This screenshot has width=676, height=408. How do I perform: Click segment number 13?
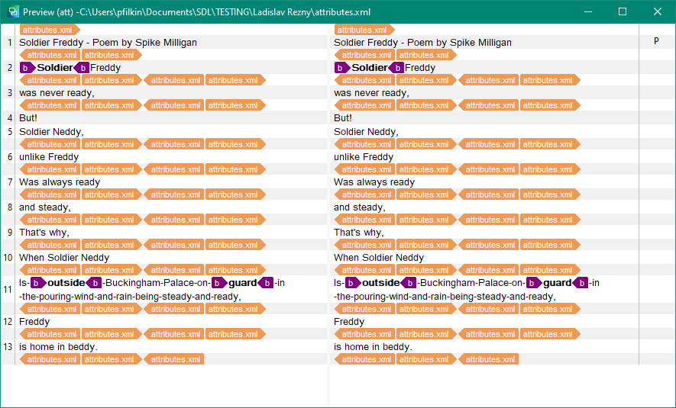[8, 347]
